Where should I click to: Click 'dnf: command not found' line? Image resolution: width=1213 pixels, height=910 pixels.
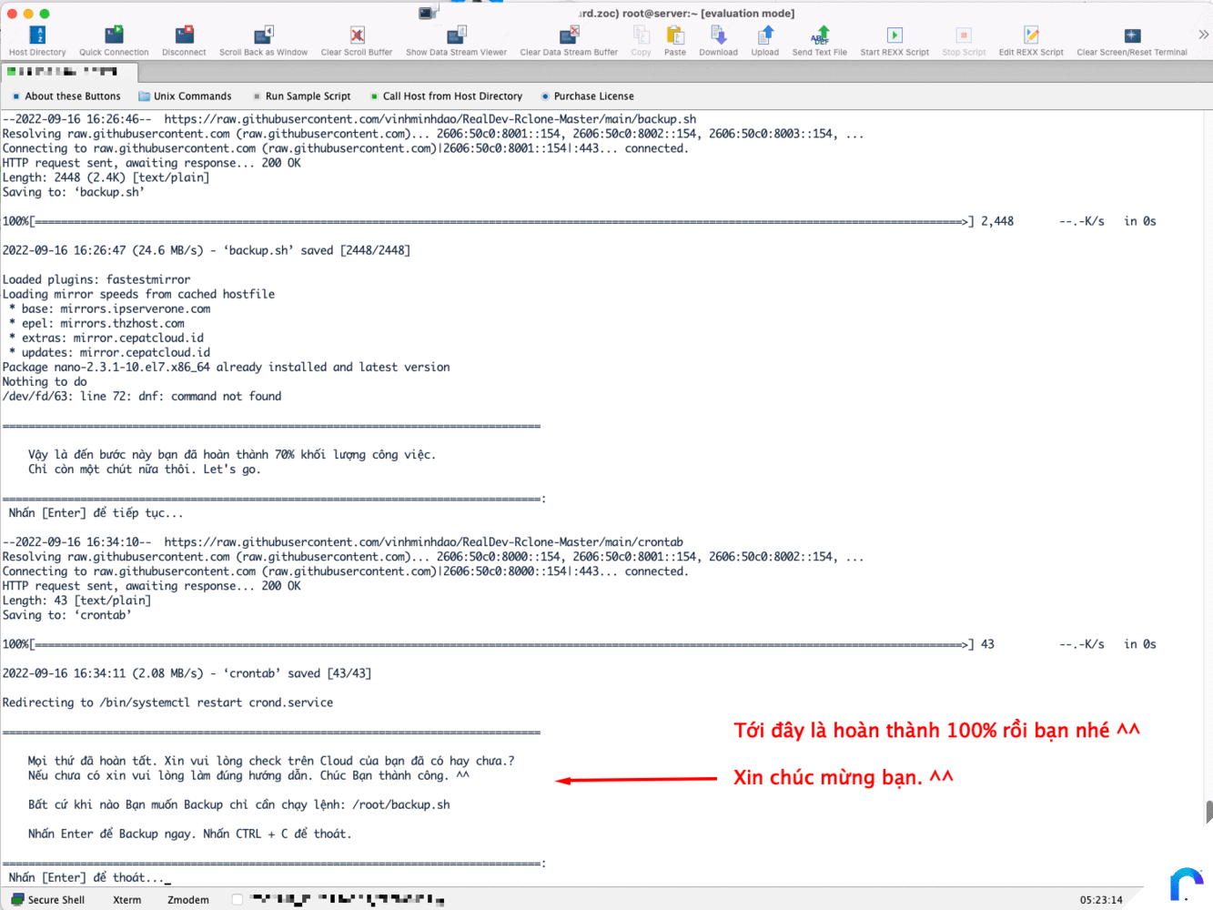click(142, 397)
